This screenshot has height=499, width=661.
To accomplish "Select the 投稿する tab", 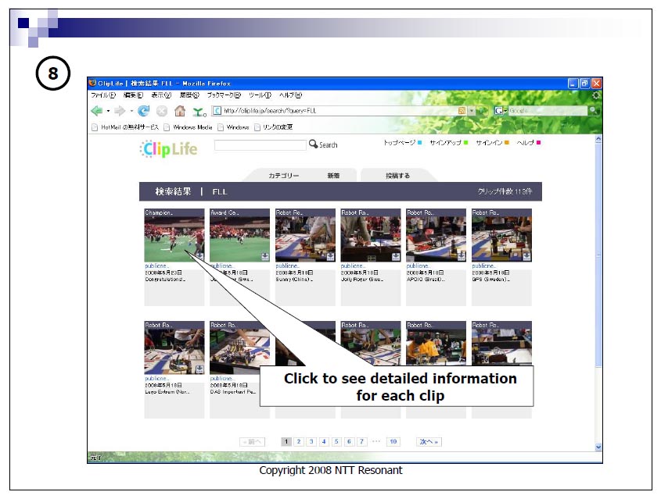I will [x=397, y=176].
